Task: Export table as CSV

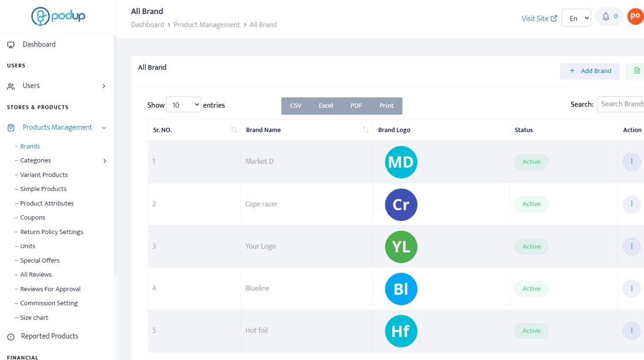Action: [296, 106]
